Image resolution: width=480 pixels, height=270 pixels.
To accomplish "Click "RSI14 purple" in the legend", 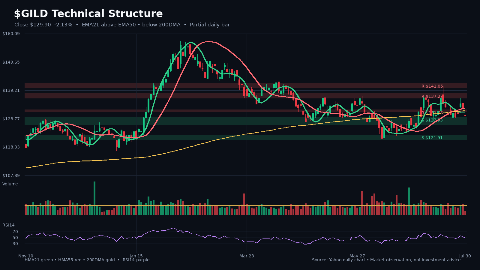I will click(136, 260).
